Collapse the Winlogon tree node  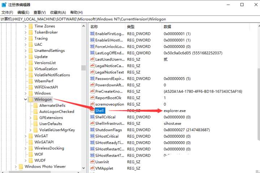click(25, 99)
